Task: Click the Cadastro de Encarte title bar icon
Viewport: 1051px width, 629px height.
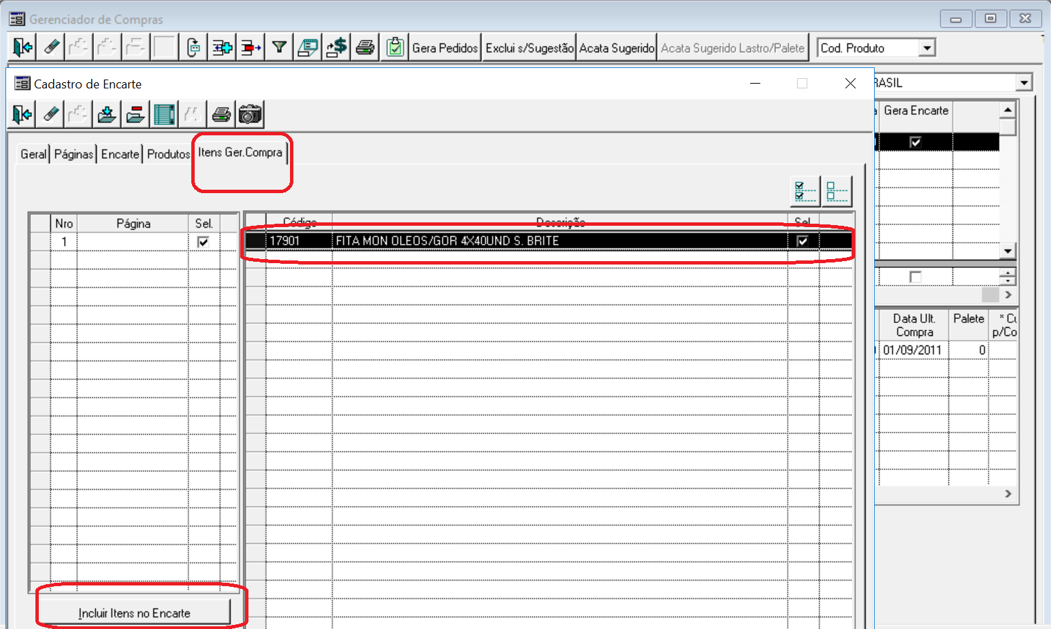Action: [x=22, y=84]
